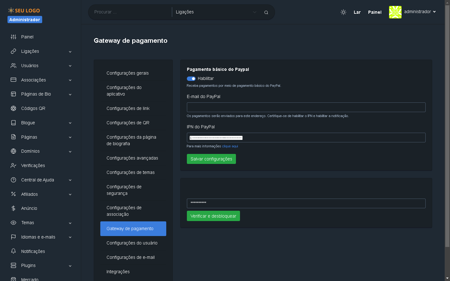Expand the Usuários sidebar menu

coord(41,66)
